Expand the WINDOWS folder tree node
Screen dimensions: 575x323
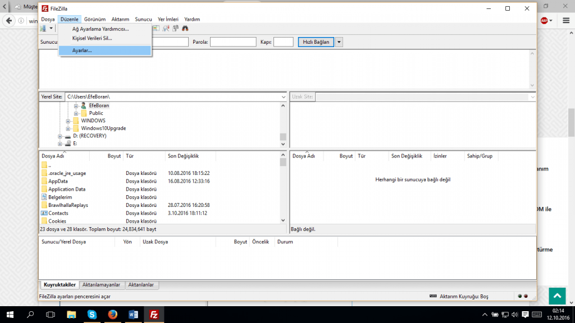tap(68, 121)
